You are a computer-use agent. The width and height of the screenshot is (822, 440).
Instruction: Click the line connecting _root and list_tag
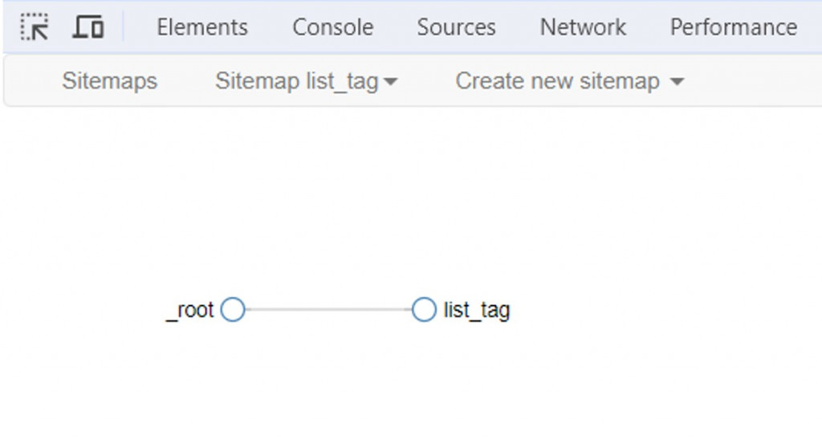[x=328, y=309]
